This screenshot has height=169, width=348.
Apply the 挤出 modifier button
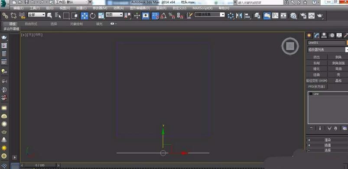[317, 57]
